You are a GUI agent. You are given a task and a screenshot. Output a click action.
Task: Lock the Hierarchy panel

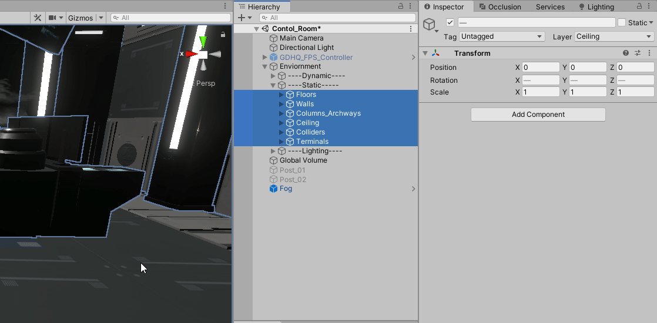click(401, 6)
